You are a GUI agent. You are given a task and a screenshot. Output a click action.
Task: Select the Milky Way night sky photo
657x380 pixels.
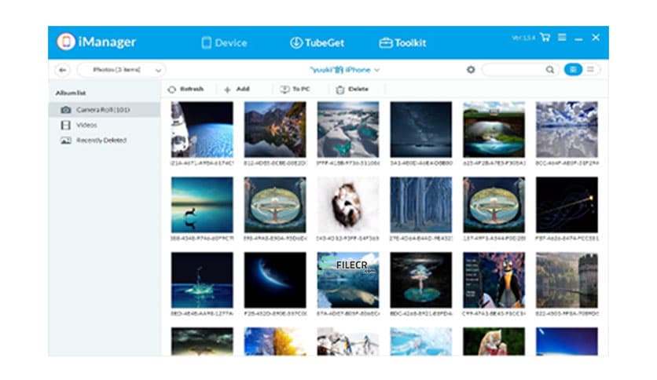click(x=420, y=130)
